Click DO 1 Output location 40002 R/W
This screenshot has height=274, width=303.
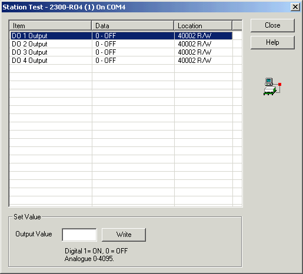[195, 36]
